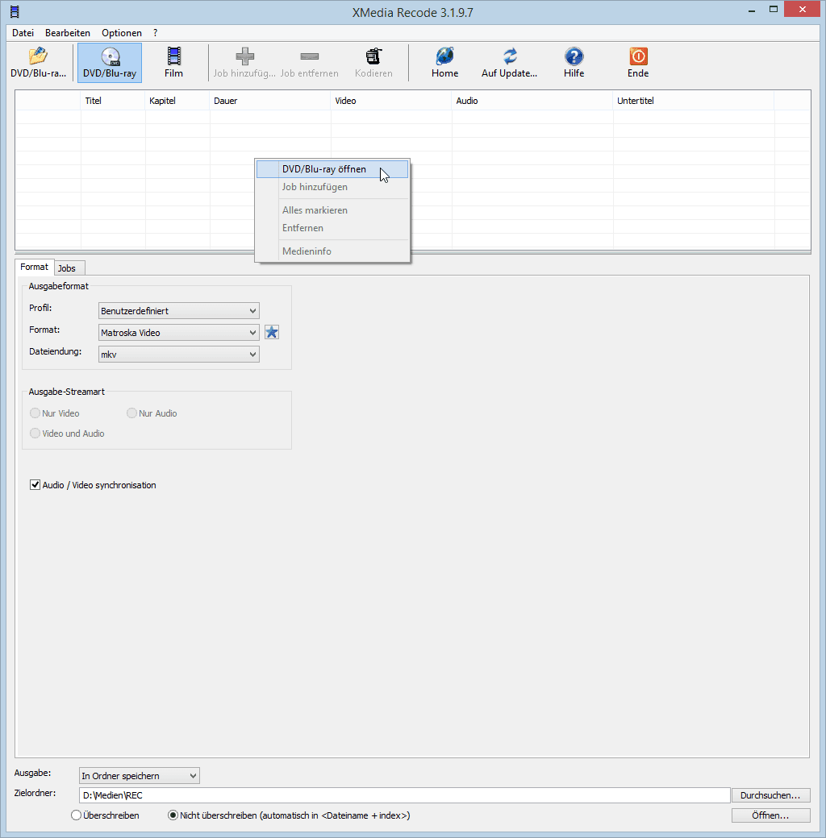This screenshot has width=826, height=838.
Task: Open the Datei menu
Action: (23, 32)
